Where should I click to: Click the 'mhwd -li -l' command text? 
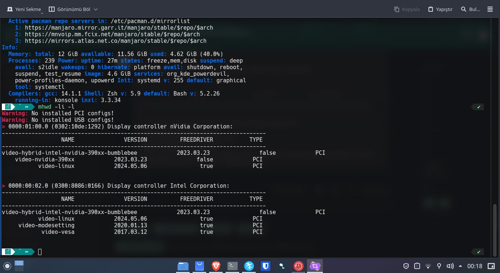coord(56,107)
